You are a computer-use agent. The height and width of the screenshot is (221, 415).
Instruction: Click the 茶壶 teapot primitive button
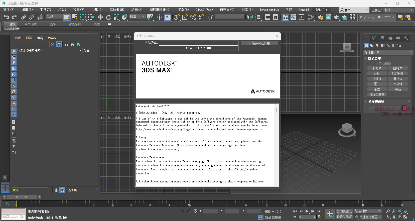point(377,89)
